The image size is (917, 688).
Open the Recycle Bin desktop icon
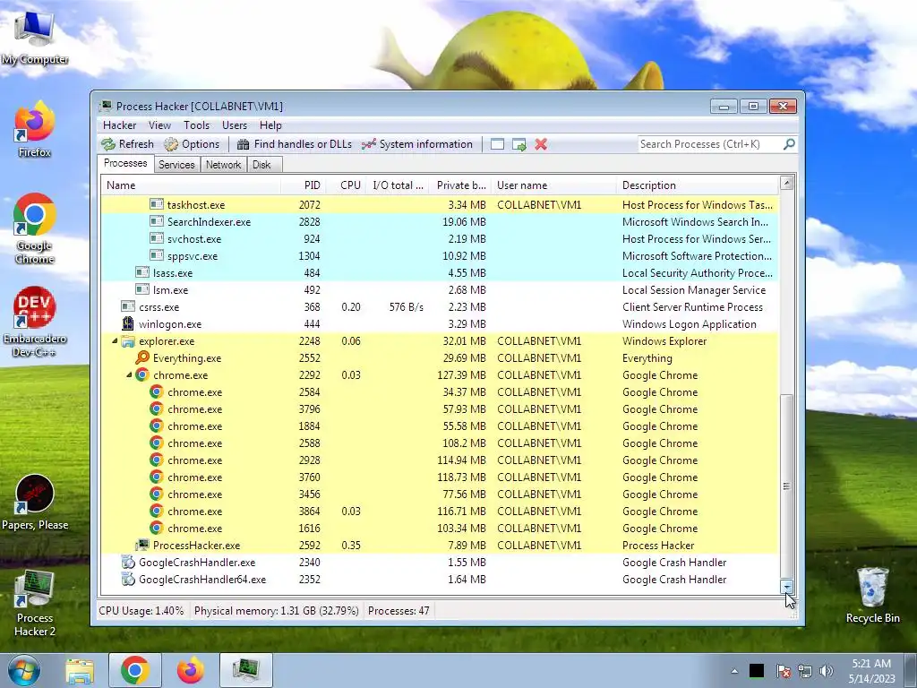coord(872,595)
